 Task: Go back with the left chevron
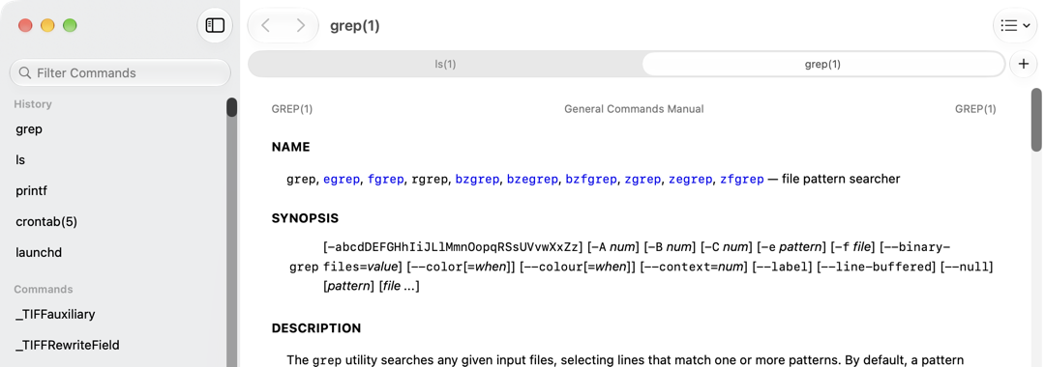(266, 25)
